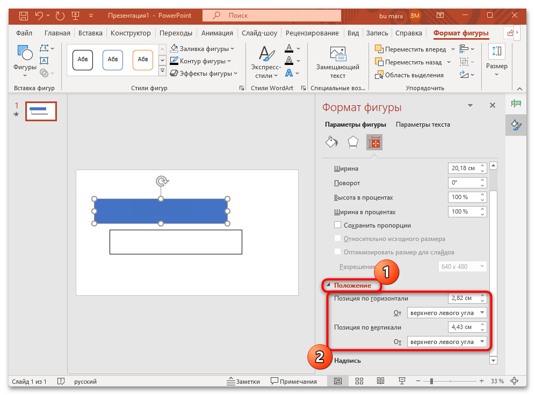Image resolution: width=535 pixels, height=395 pixels.
Task: Select the Effects pentagon icon in Формат фигуры
Action: (x=352, y=142)
